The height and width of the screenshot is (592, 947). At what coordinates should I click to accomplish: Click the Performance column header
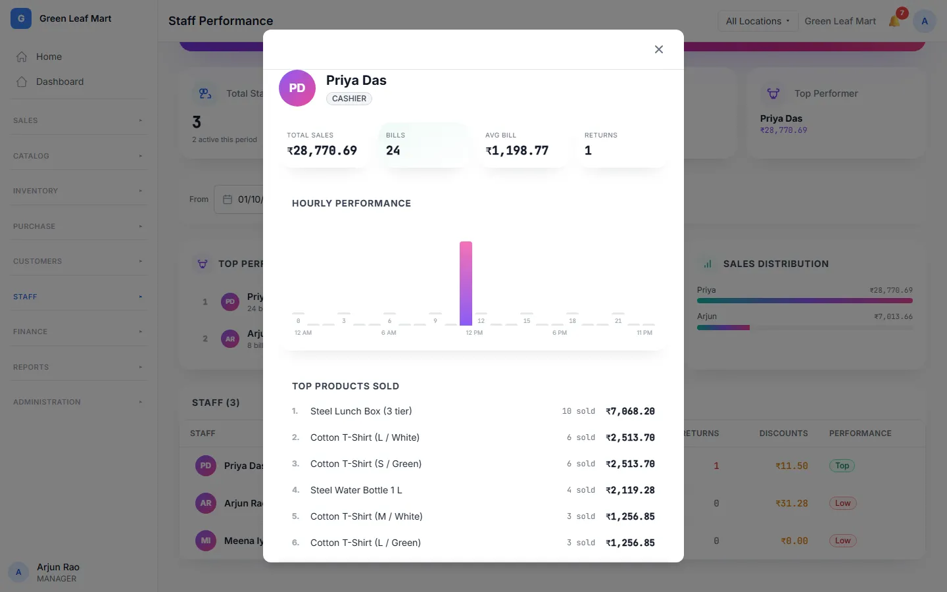(x=860, y=433)
